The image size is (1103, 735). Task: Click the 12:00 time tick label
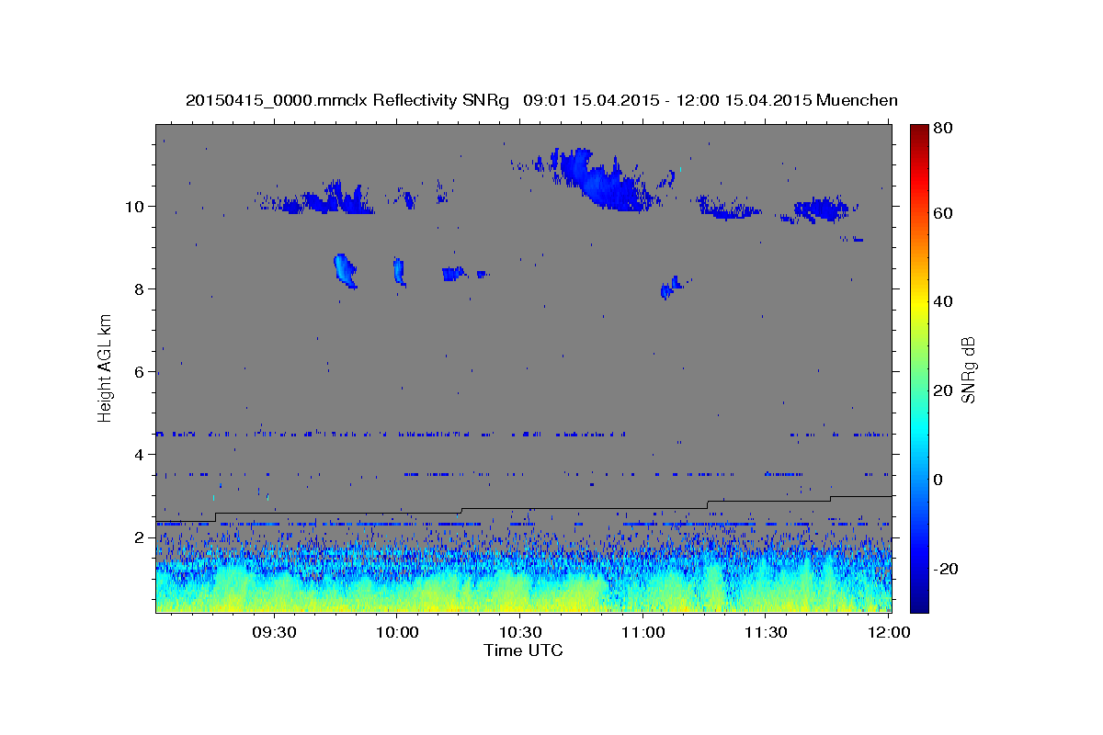[889, 633]
